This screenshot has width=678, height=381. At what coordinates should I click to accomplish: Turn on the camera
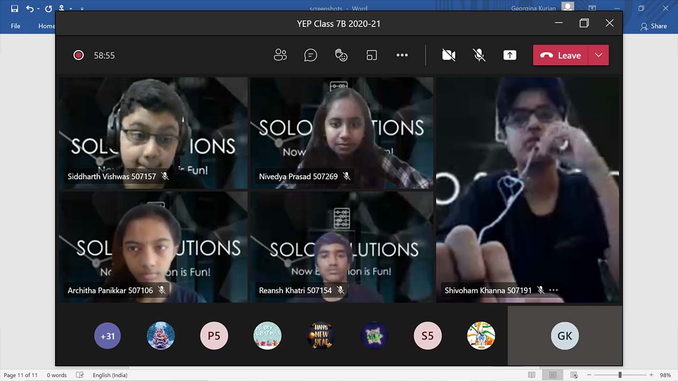point(449,55)
